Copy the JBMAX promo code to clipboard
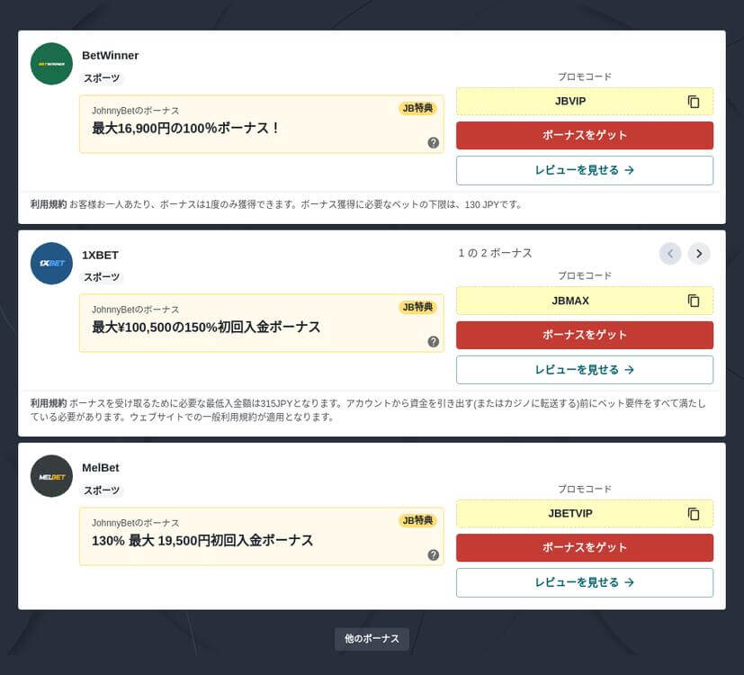The height and width of the screenshot is (675, 744). [693, 301]
